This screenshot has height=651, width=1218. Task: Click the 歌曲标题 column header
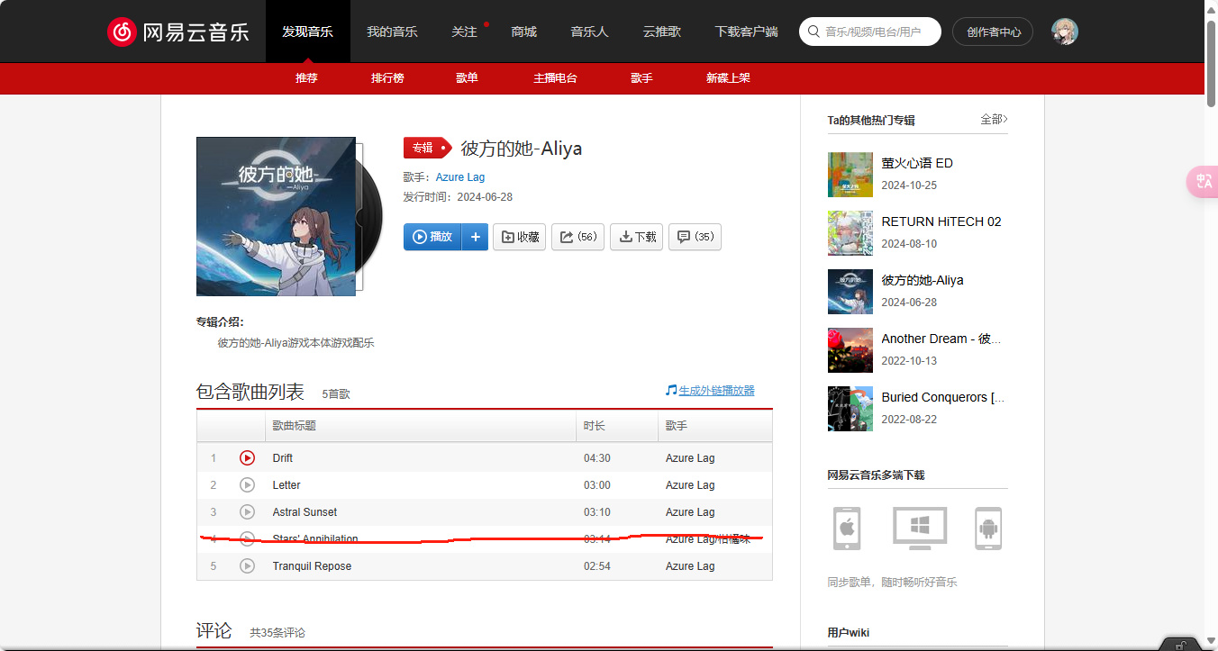coord(420,426)
